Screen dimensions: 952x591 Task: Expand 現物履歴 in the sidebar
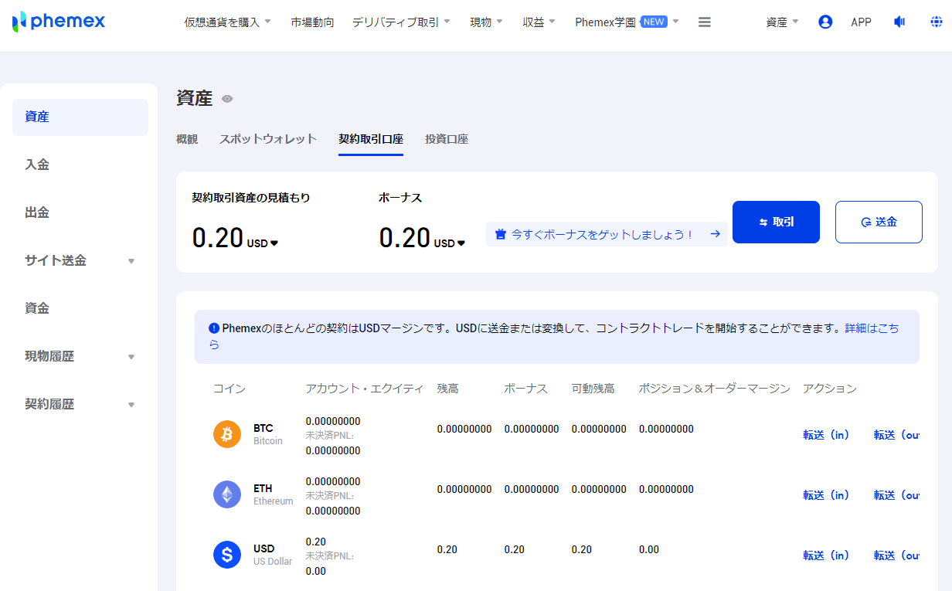coord(80,356)
